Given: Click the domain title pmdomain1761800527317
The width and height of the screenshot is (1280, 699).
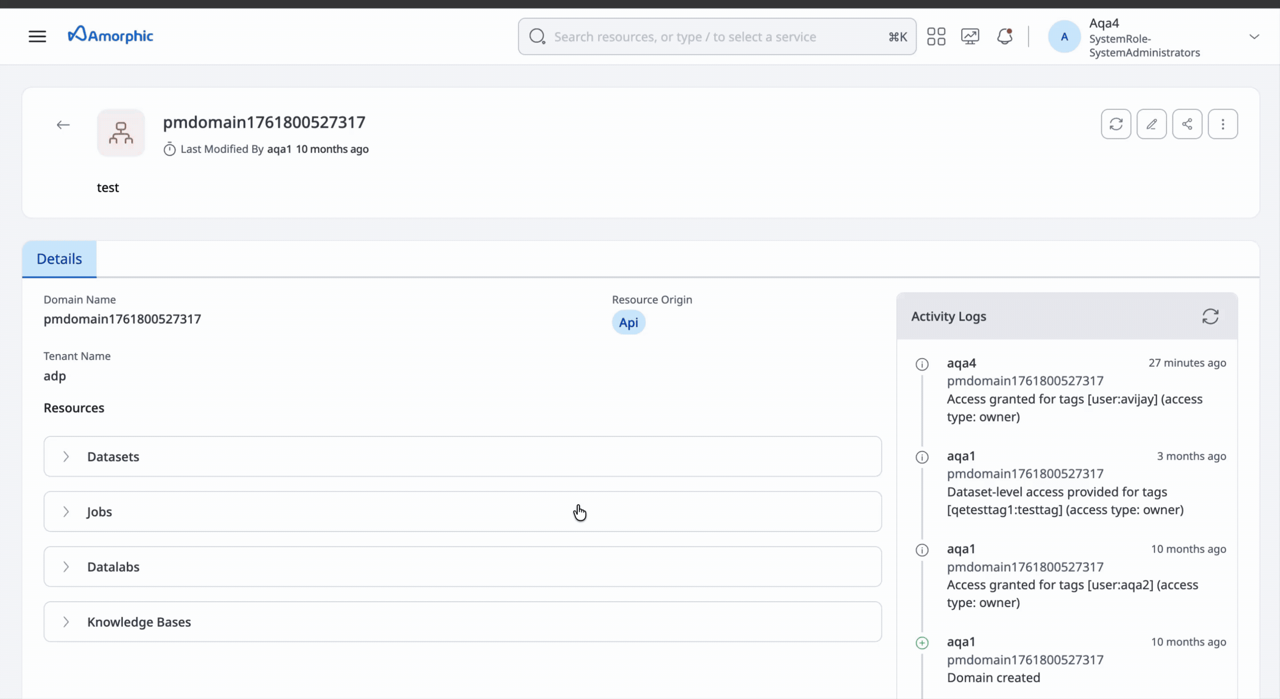Looking at the screenshot, I should [x=264, y=122].
